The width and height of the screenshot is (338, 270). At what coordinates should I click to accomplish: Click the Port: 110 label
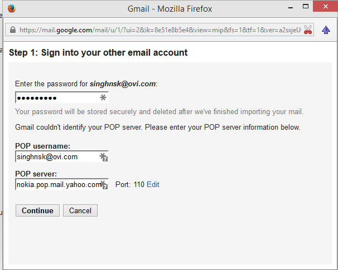(130, 184)
